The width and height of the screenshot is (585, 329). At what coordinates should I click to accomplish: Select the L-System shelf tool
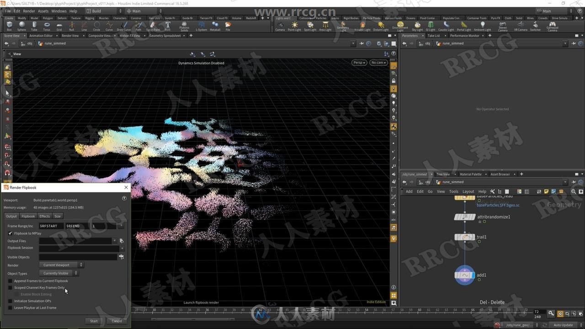coord(201,27)
